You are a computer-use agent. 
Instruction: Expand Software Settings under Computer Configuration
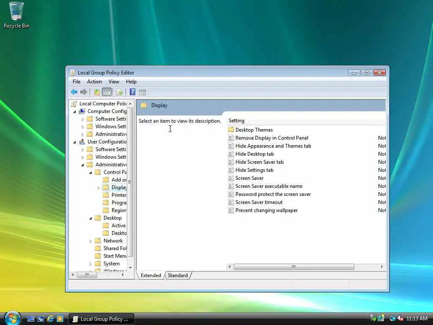(82, 119)
